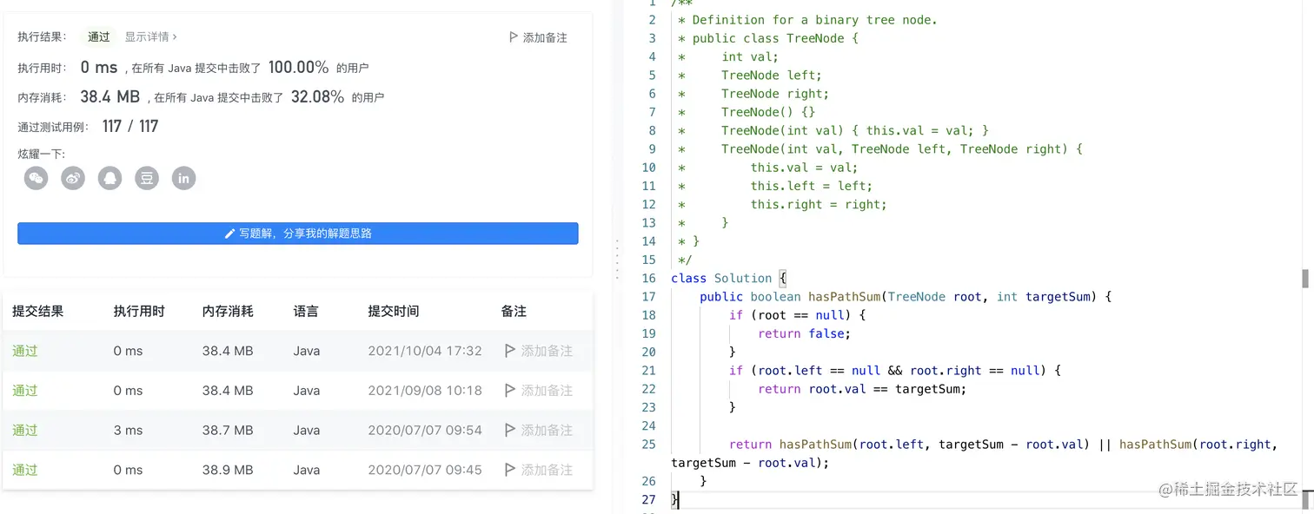This screenshot has width=1314, height=514.
Task: Click the 提交时间 column header
Action: (394, 311)
